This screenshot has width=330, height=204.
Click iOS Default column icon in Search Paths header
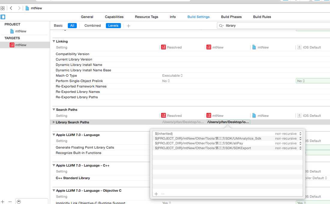299,115
